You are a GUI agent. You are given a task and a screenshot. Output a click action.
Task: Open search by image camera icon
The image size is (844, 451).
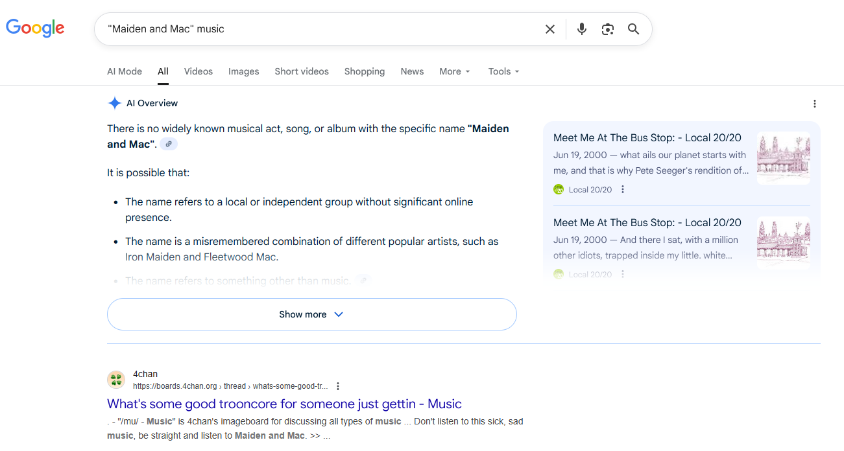[608, 29]
